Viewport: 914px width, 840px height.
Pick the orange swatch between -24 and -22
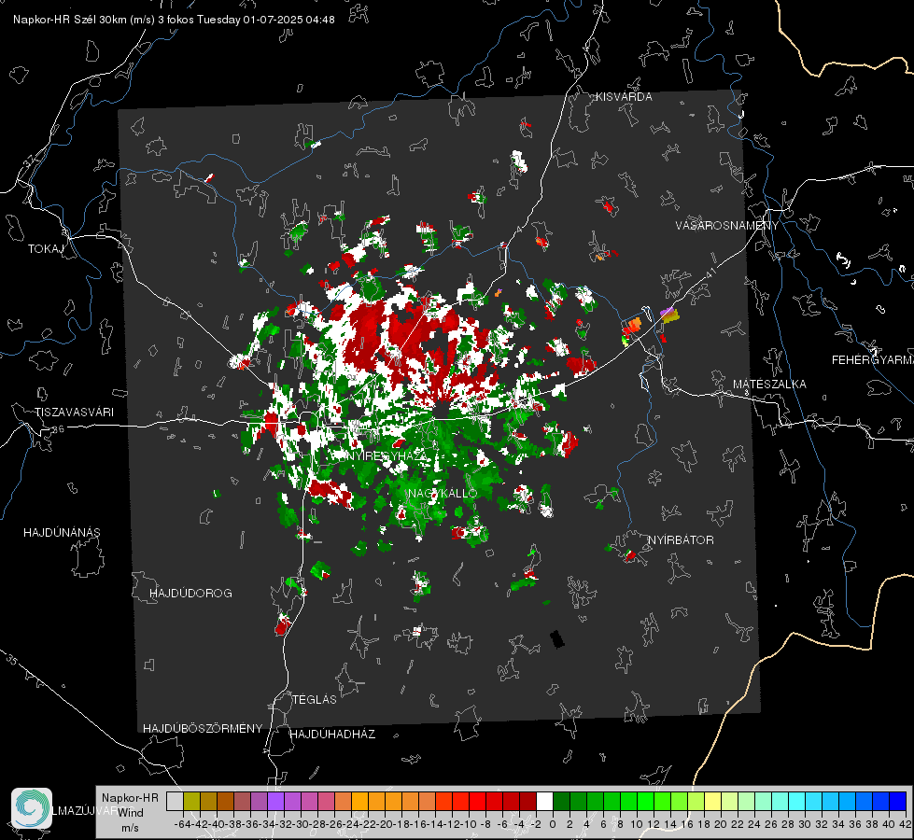point(359,801)
